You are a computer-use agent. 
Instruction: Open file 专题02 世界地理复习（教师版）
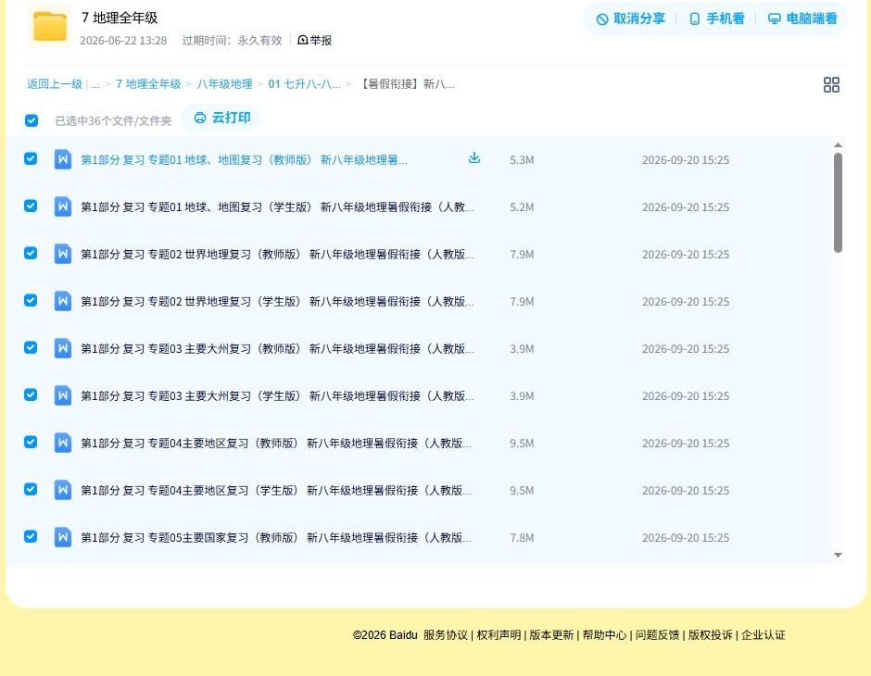(x=277, y=254)
